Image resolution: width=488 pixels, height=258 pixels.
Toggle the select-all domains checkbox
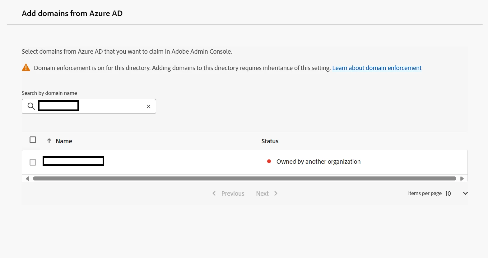click(33, 140)
